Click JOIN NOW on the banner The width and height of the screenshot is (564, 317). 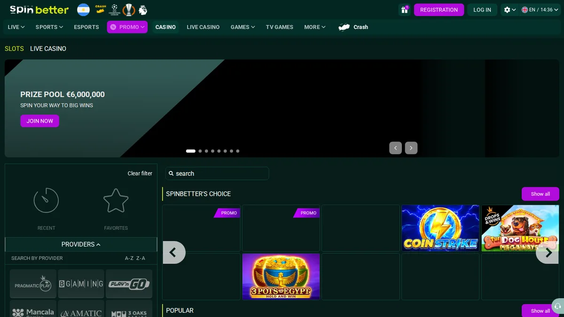coord(40,121)
